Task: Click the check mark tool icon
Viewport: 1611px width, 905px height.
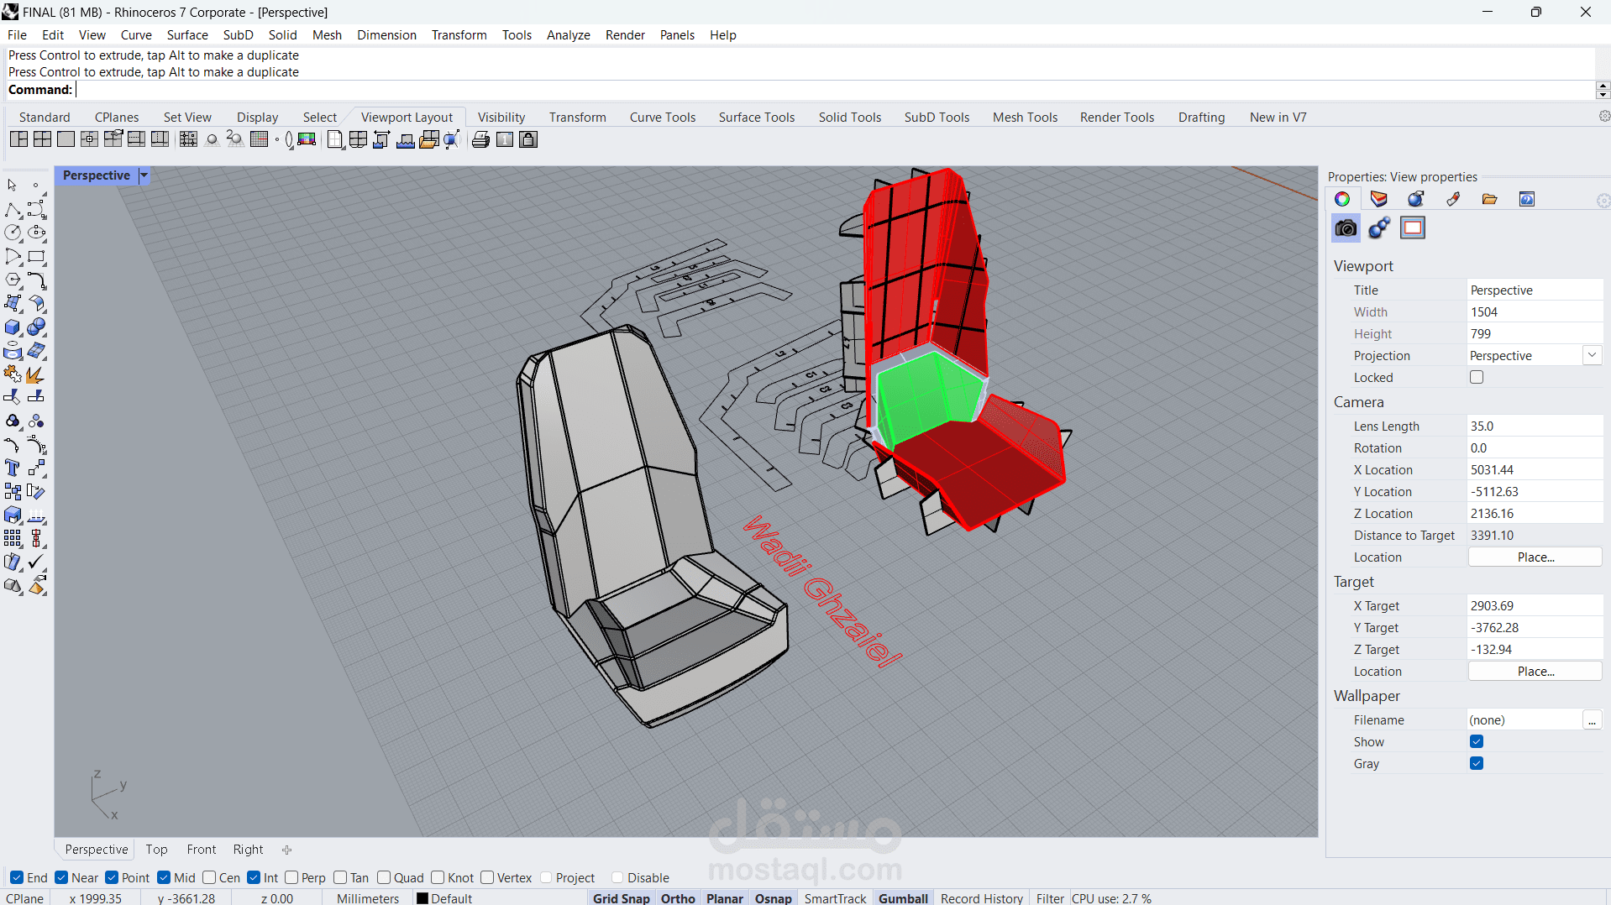Action: (x=36, y=562)
